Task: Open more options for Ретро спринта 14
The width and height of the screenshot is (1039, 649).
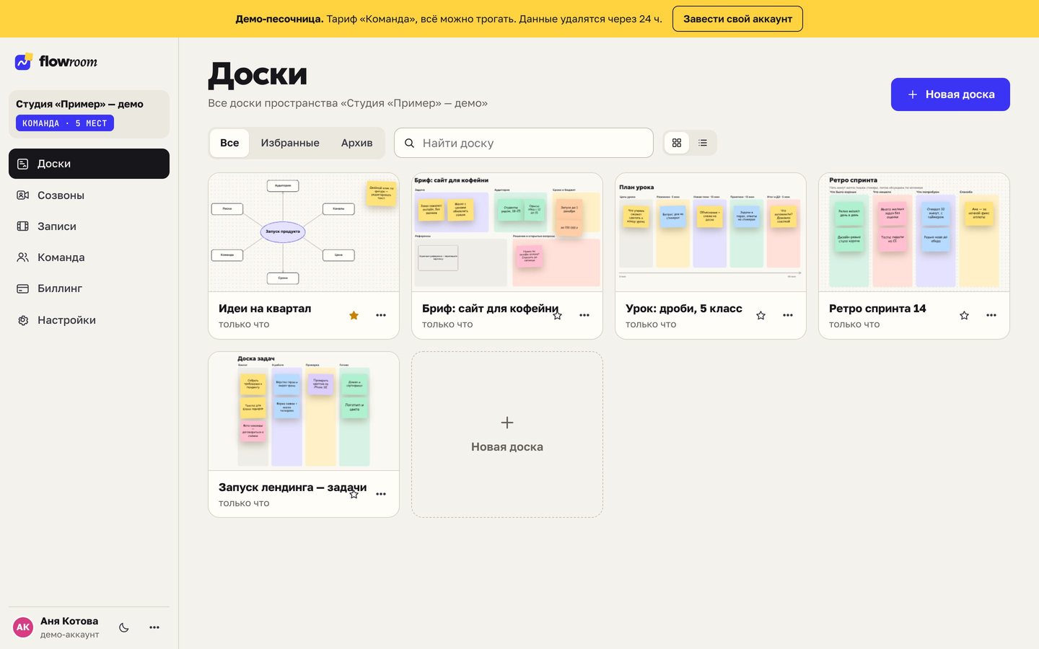Action: point(991,315)
